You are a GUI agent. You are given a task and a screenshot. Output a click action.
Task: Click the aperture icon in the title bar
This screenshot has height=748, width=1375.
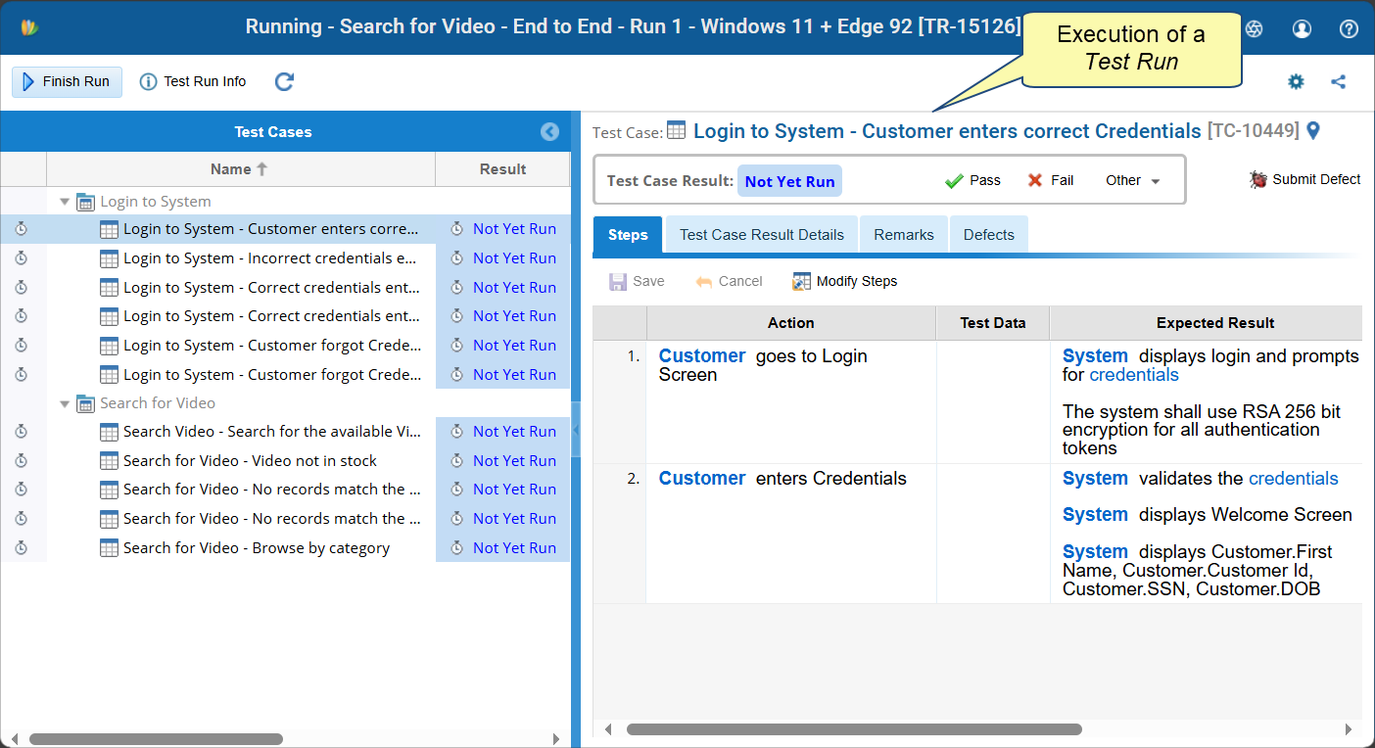(x=1255, y=28)
